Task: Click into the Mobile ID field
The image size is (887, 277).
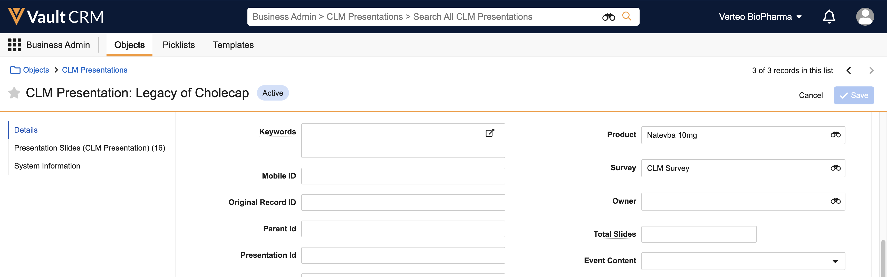Action: click(403, 176)
